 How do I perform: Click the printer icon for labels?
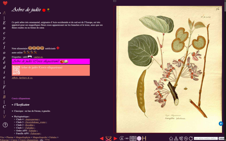[30, 56]
